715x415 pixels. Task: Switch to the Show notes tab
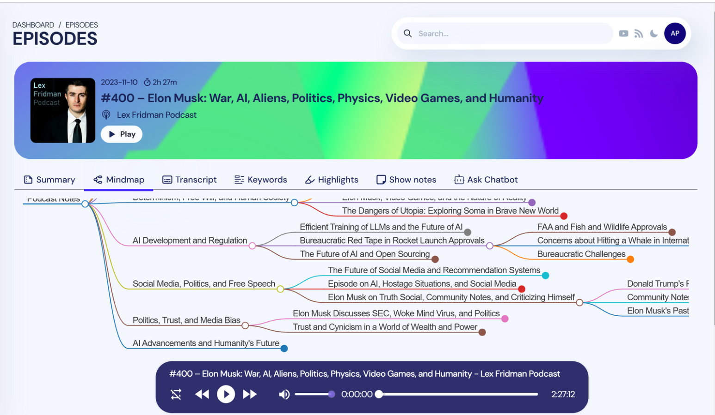407,180
